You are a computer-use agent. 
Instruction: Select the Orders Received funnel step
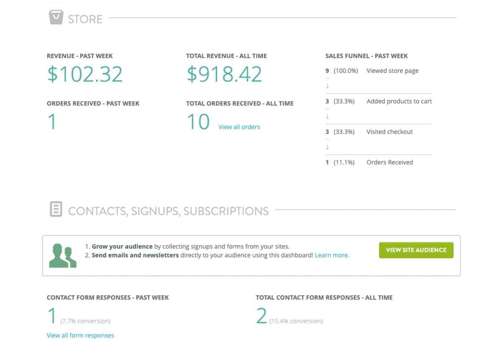(x=389, y=162)
